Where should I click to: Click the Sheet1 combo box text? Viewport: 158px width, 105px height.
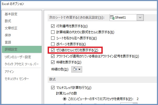coord(120,18)
